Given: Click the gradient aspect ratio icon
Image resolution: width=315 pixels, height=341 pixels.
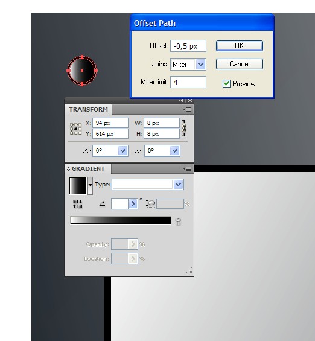Looking at the screenshot, I should (150, 204).
